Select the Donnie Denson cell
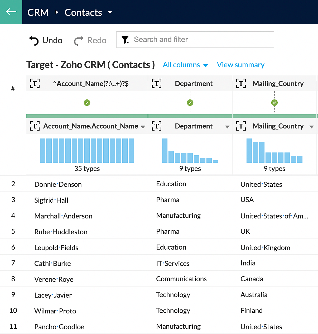318x334 pixels. [x=58, y=184]
